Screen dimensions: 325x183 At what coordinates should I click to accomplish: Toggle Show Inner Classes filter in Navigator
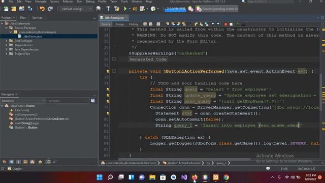pos(32,162)
